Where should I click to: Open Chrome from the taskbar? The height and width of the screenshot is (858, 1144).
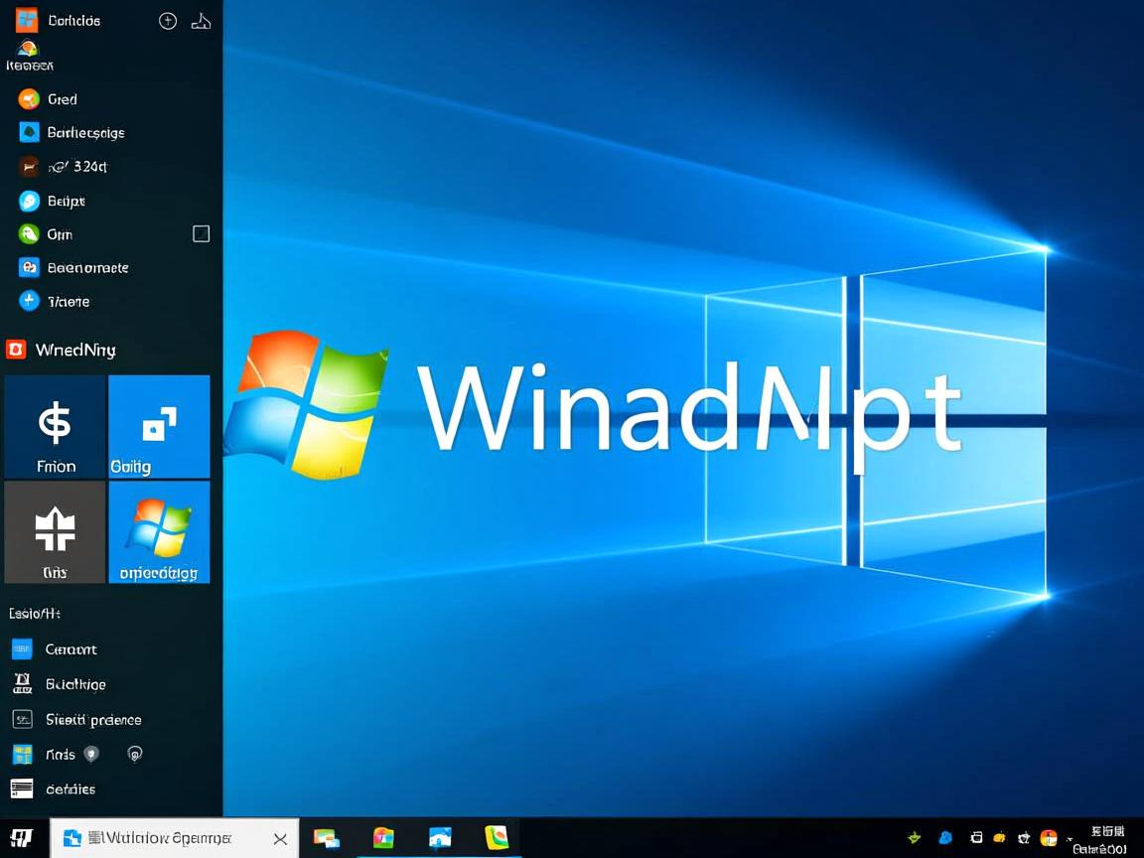(383, 837)
